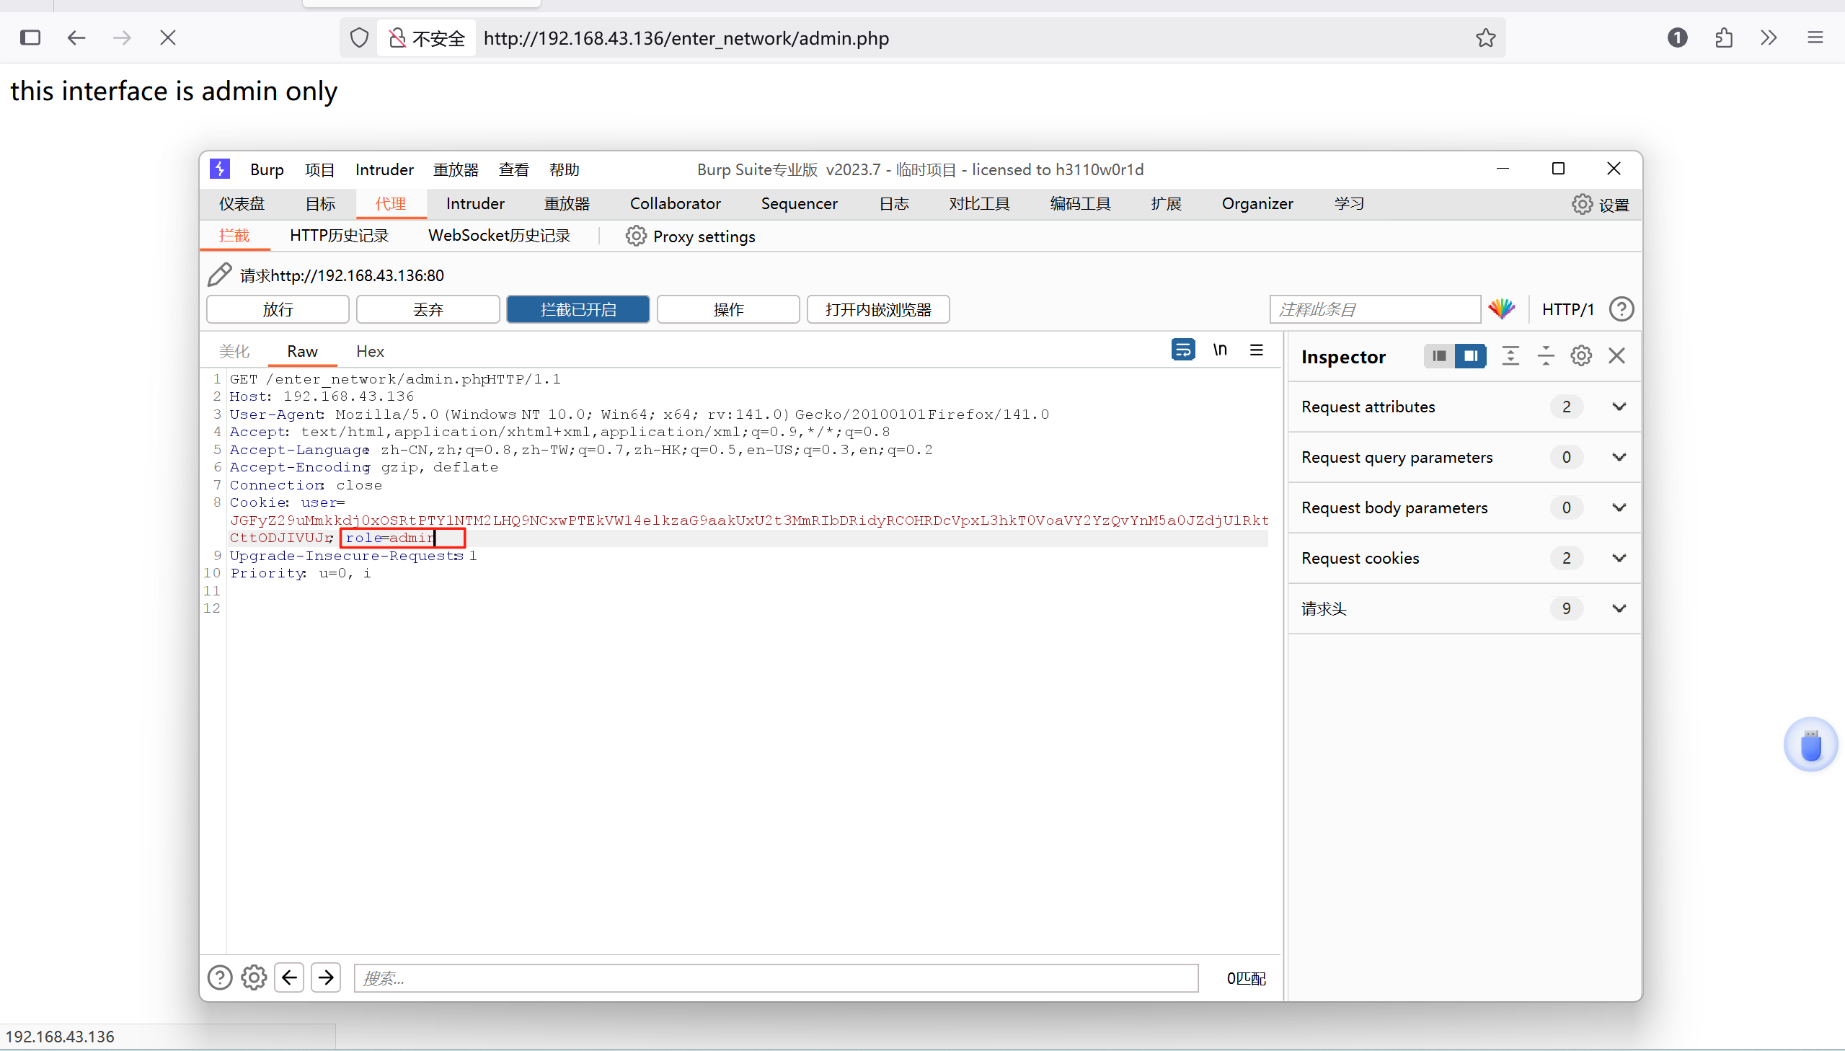Go to previous search match arrow
This screenshot has width=1845, height=1051.
click(289, 977)
